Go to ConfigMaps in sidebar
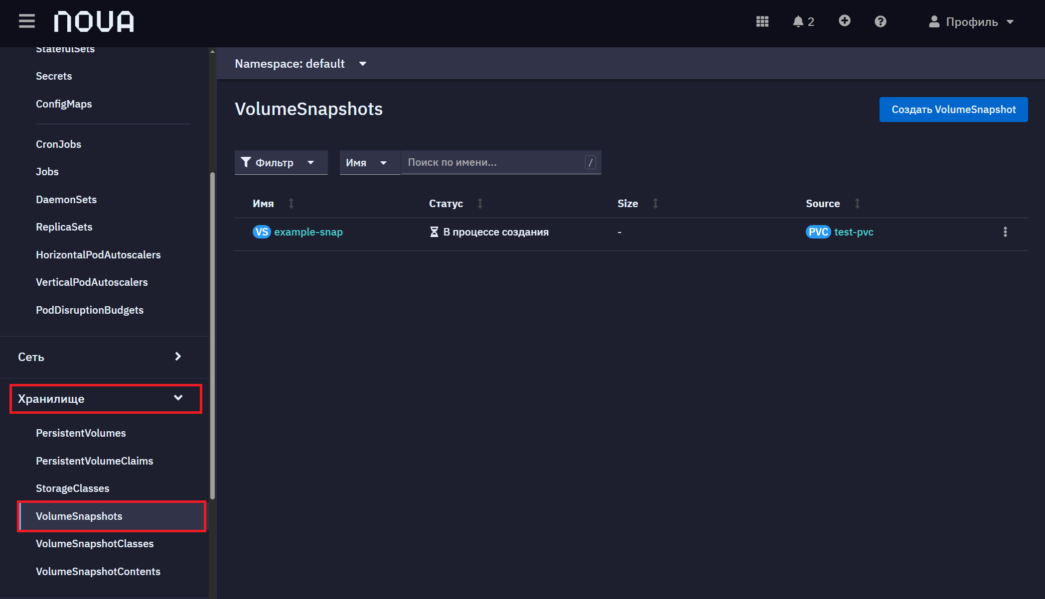The width and height of the screenshot is (1045, 599). tap(64, 104)
